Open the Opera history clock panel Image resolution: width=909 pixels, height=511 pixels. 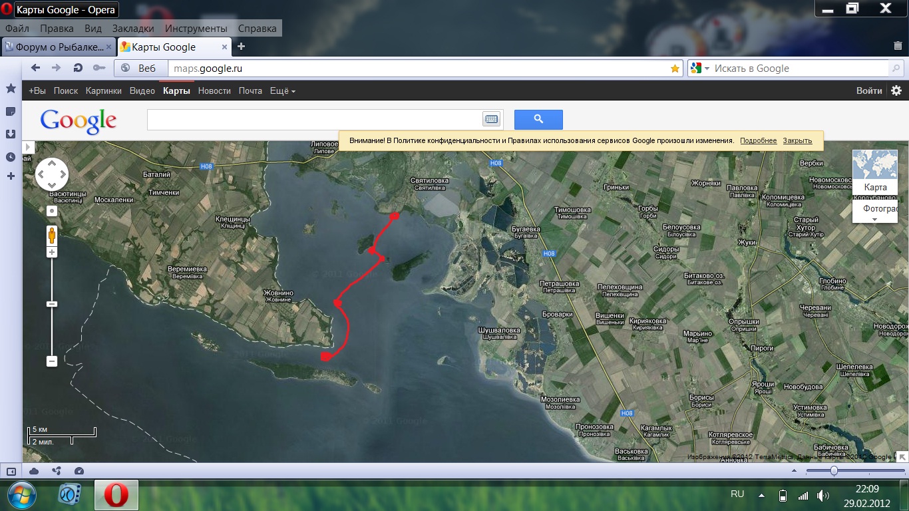pos(11,157)
